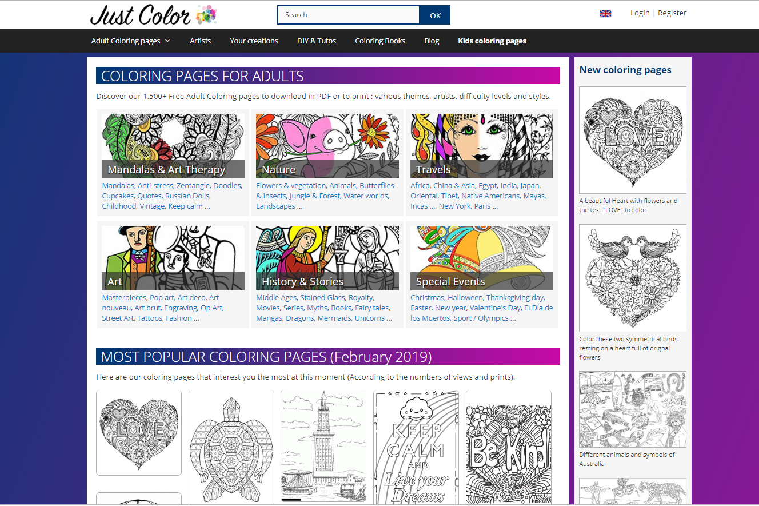Click the Search input field

pos(349,15)
